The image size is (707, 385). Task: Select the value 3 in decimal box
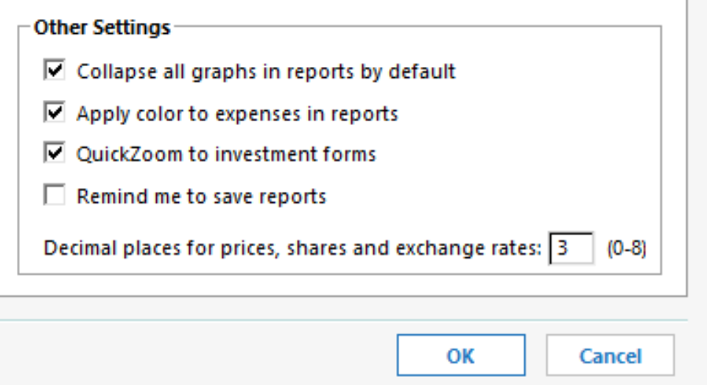tap(562, 248)
